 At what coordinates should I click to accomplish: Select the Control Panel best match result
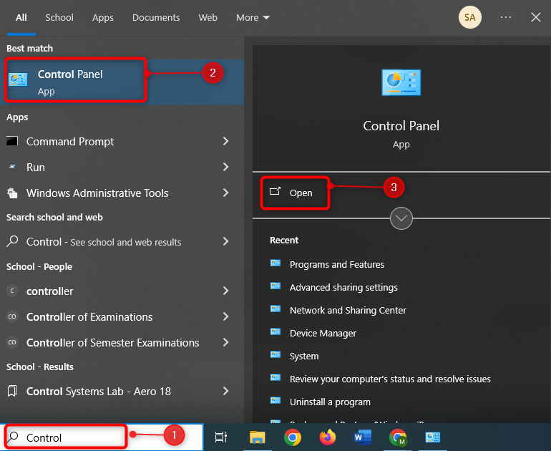[75, 80]
